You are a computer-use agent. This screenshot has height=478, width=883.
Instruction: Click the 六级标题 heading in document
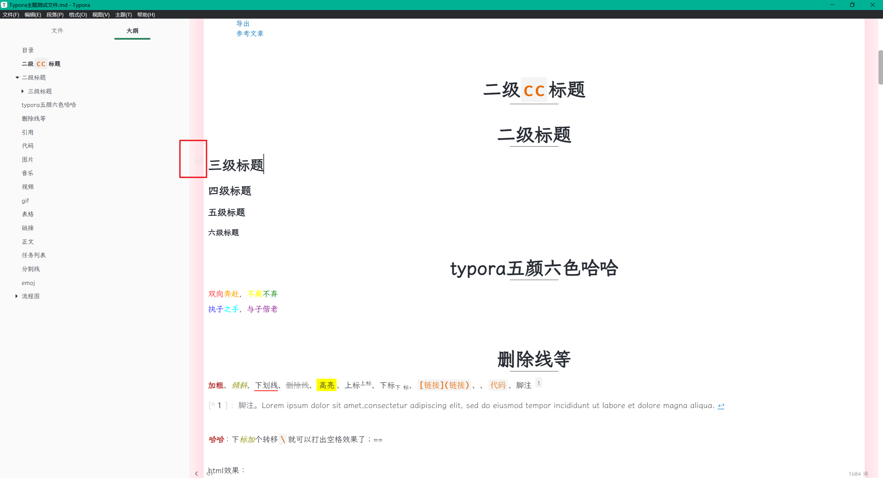[224, 233]
